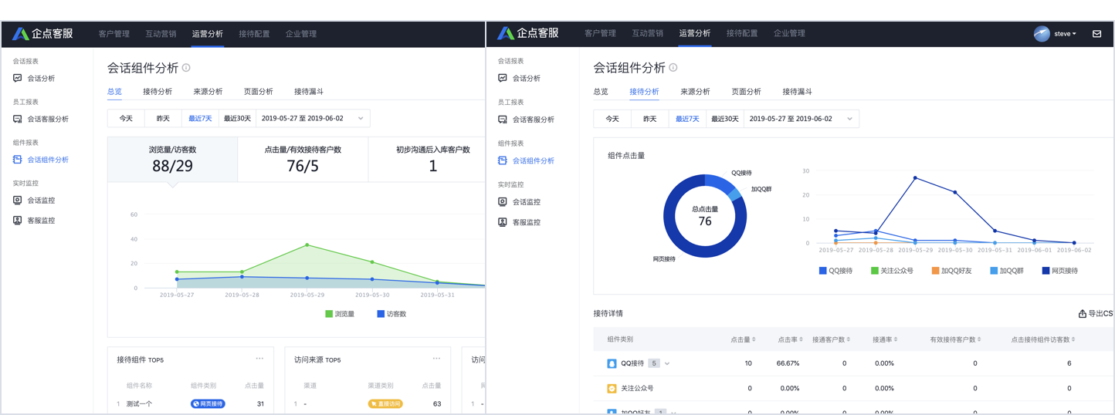
Task: Select the 浏览量/访客数 88/29 metric card
Action: 172,160
